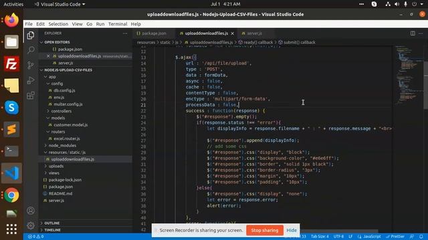Click the Split Editor icon
The height and width of the screenshot is (240, 428).
(x=413, y=33)
